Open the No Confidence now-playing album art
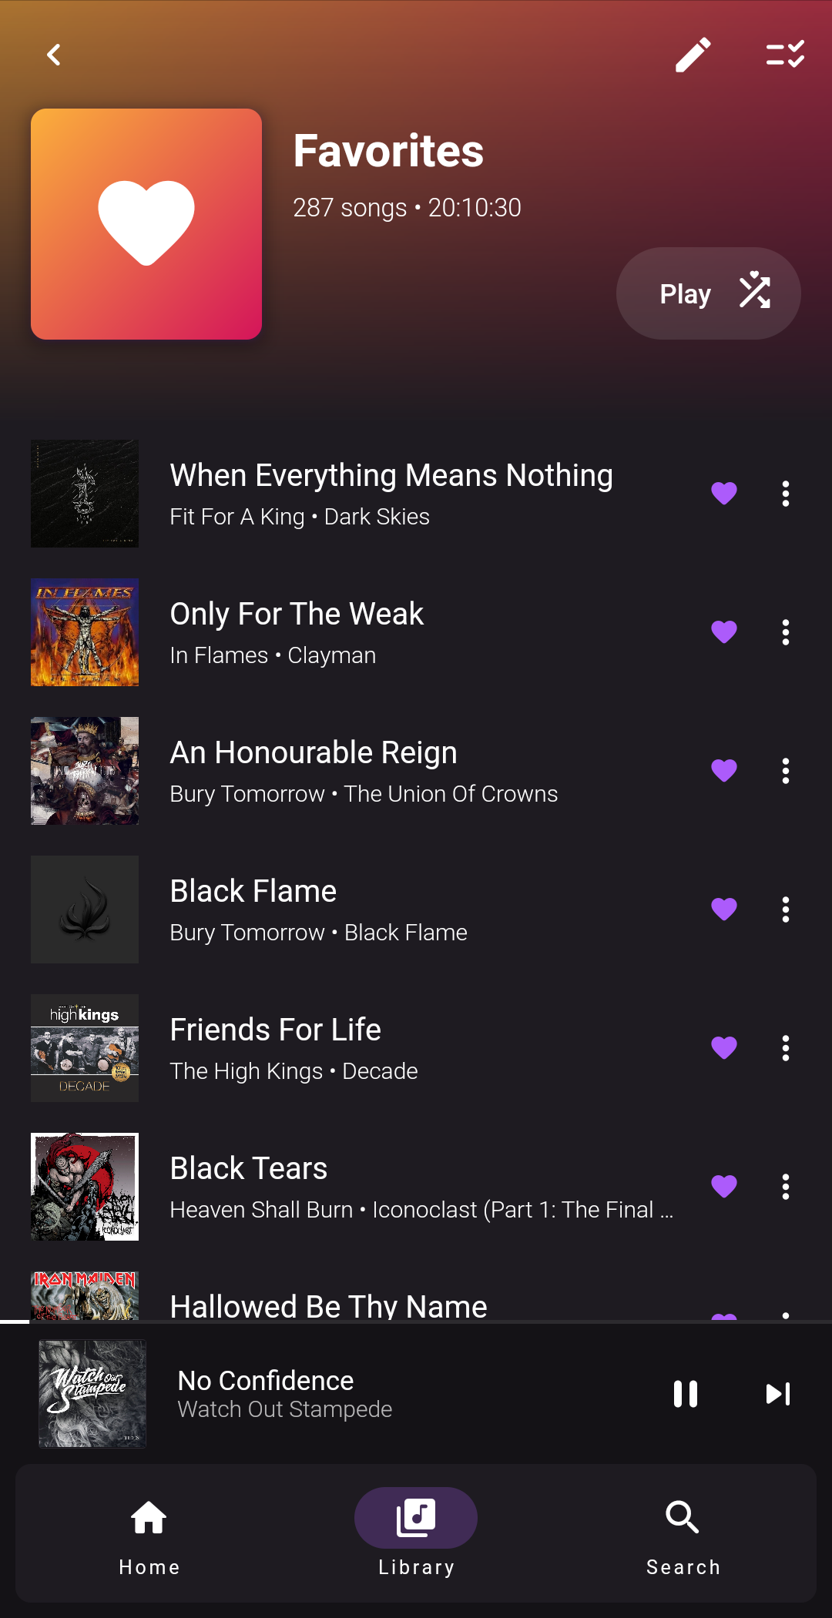Screen dimensions: 832x1618 click(92, 1394)
